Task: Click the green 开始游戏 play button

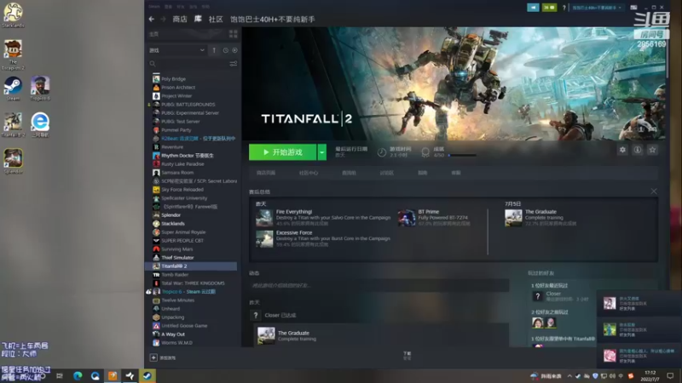Action: (x=283, y=152)
